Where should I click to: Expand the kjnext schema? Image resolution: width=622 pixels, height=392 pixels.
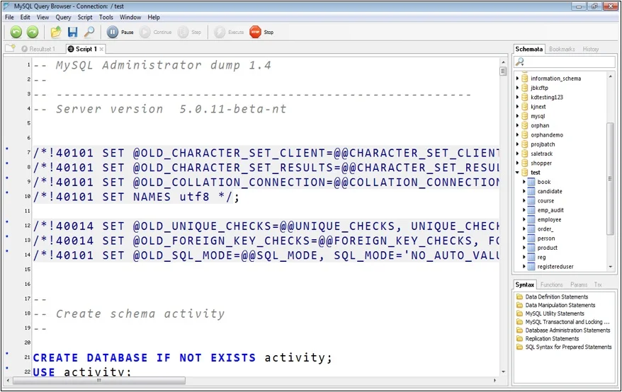(x=517, y=107)
